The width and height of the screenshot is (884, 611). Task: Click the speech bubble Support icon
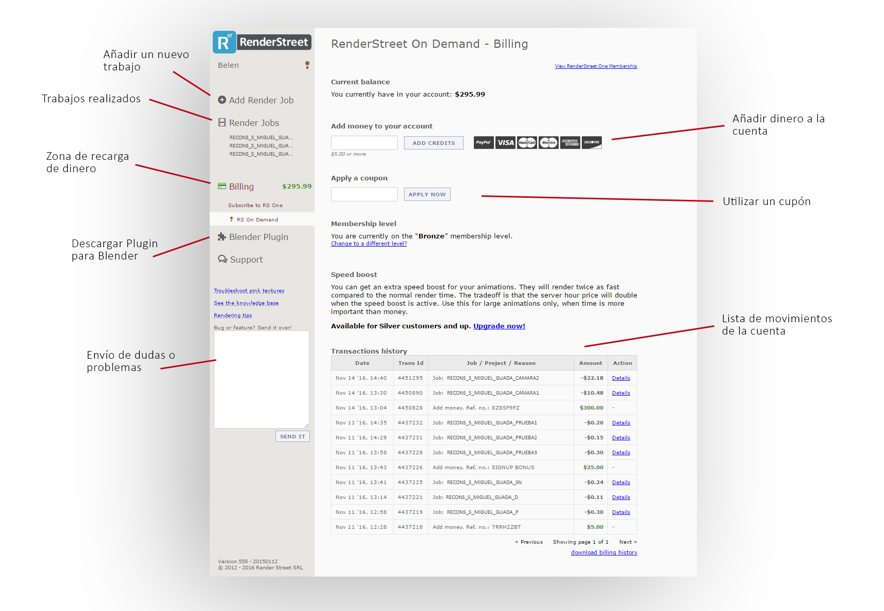(223, 259)
